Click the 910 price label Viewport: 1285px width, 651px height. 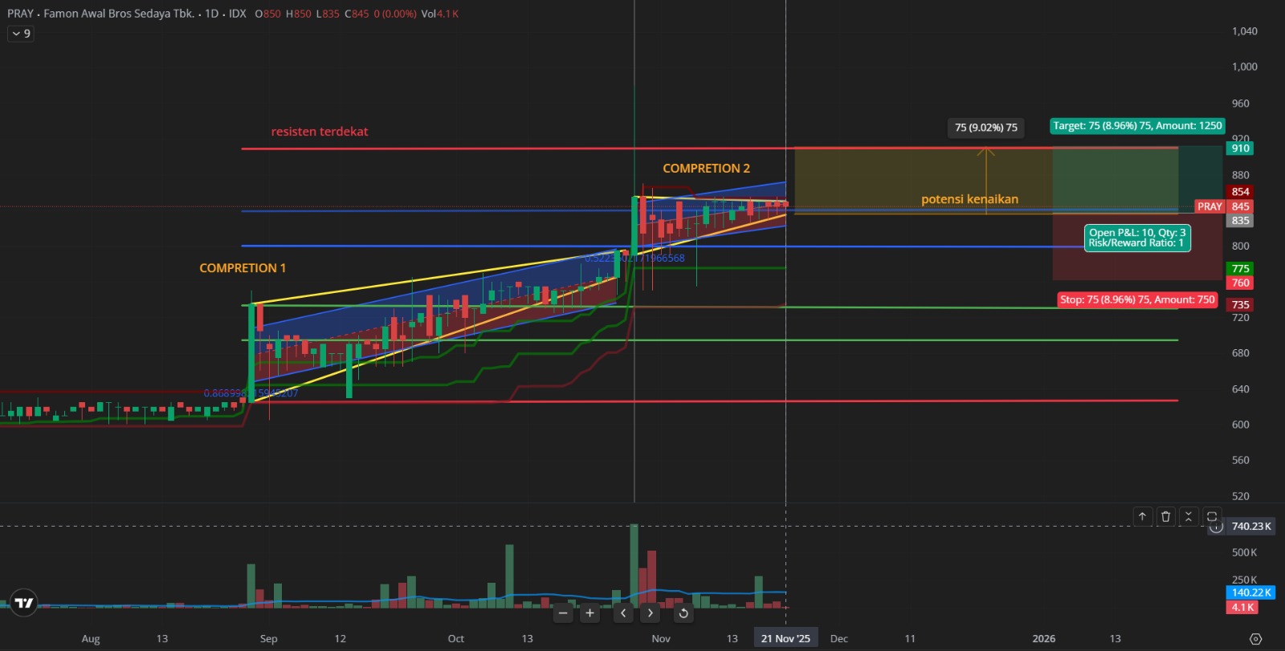click(x=1240, y=149)
